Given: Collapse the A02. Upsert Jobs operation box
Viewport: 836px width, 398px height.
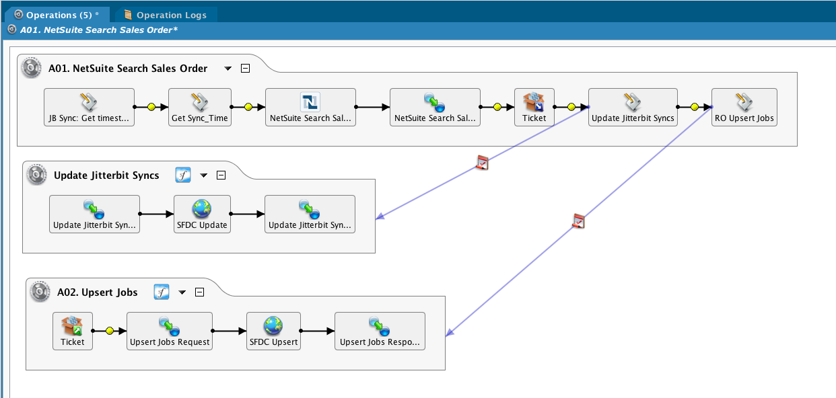Looking at the screenshot, I should pos(199,292).
